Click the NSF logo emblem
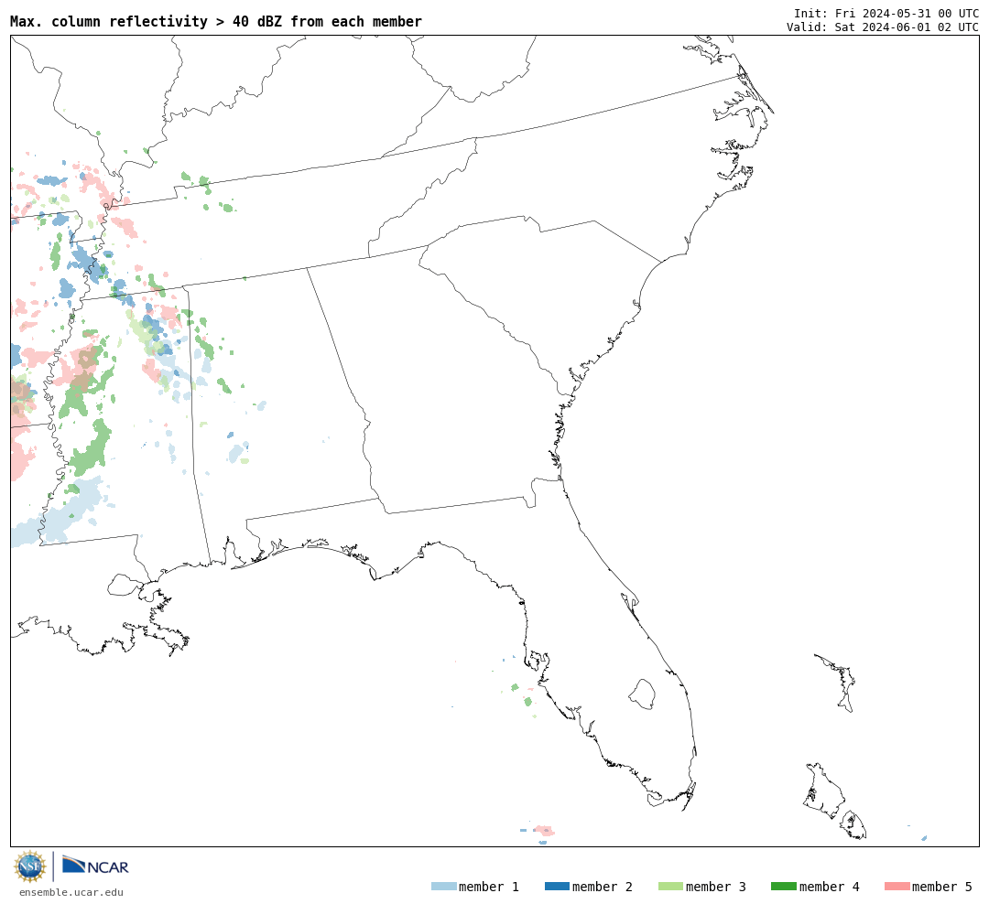 [x=30, y=866]
